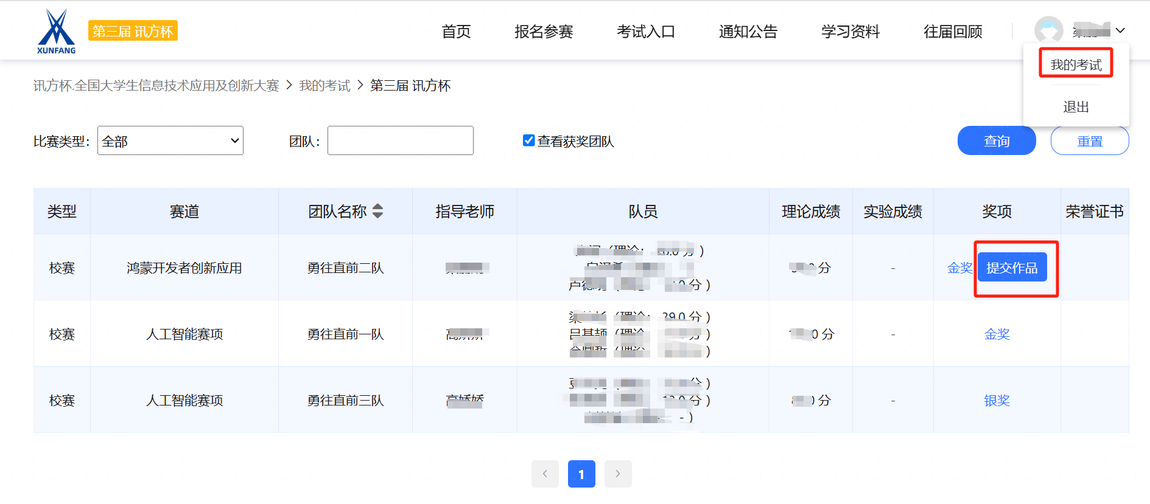Click the 类型 column header
1150x504 pixels.
(62, 211)
